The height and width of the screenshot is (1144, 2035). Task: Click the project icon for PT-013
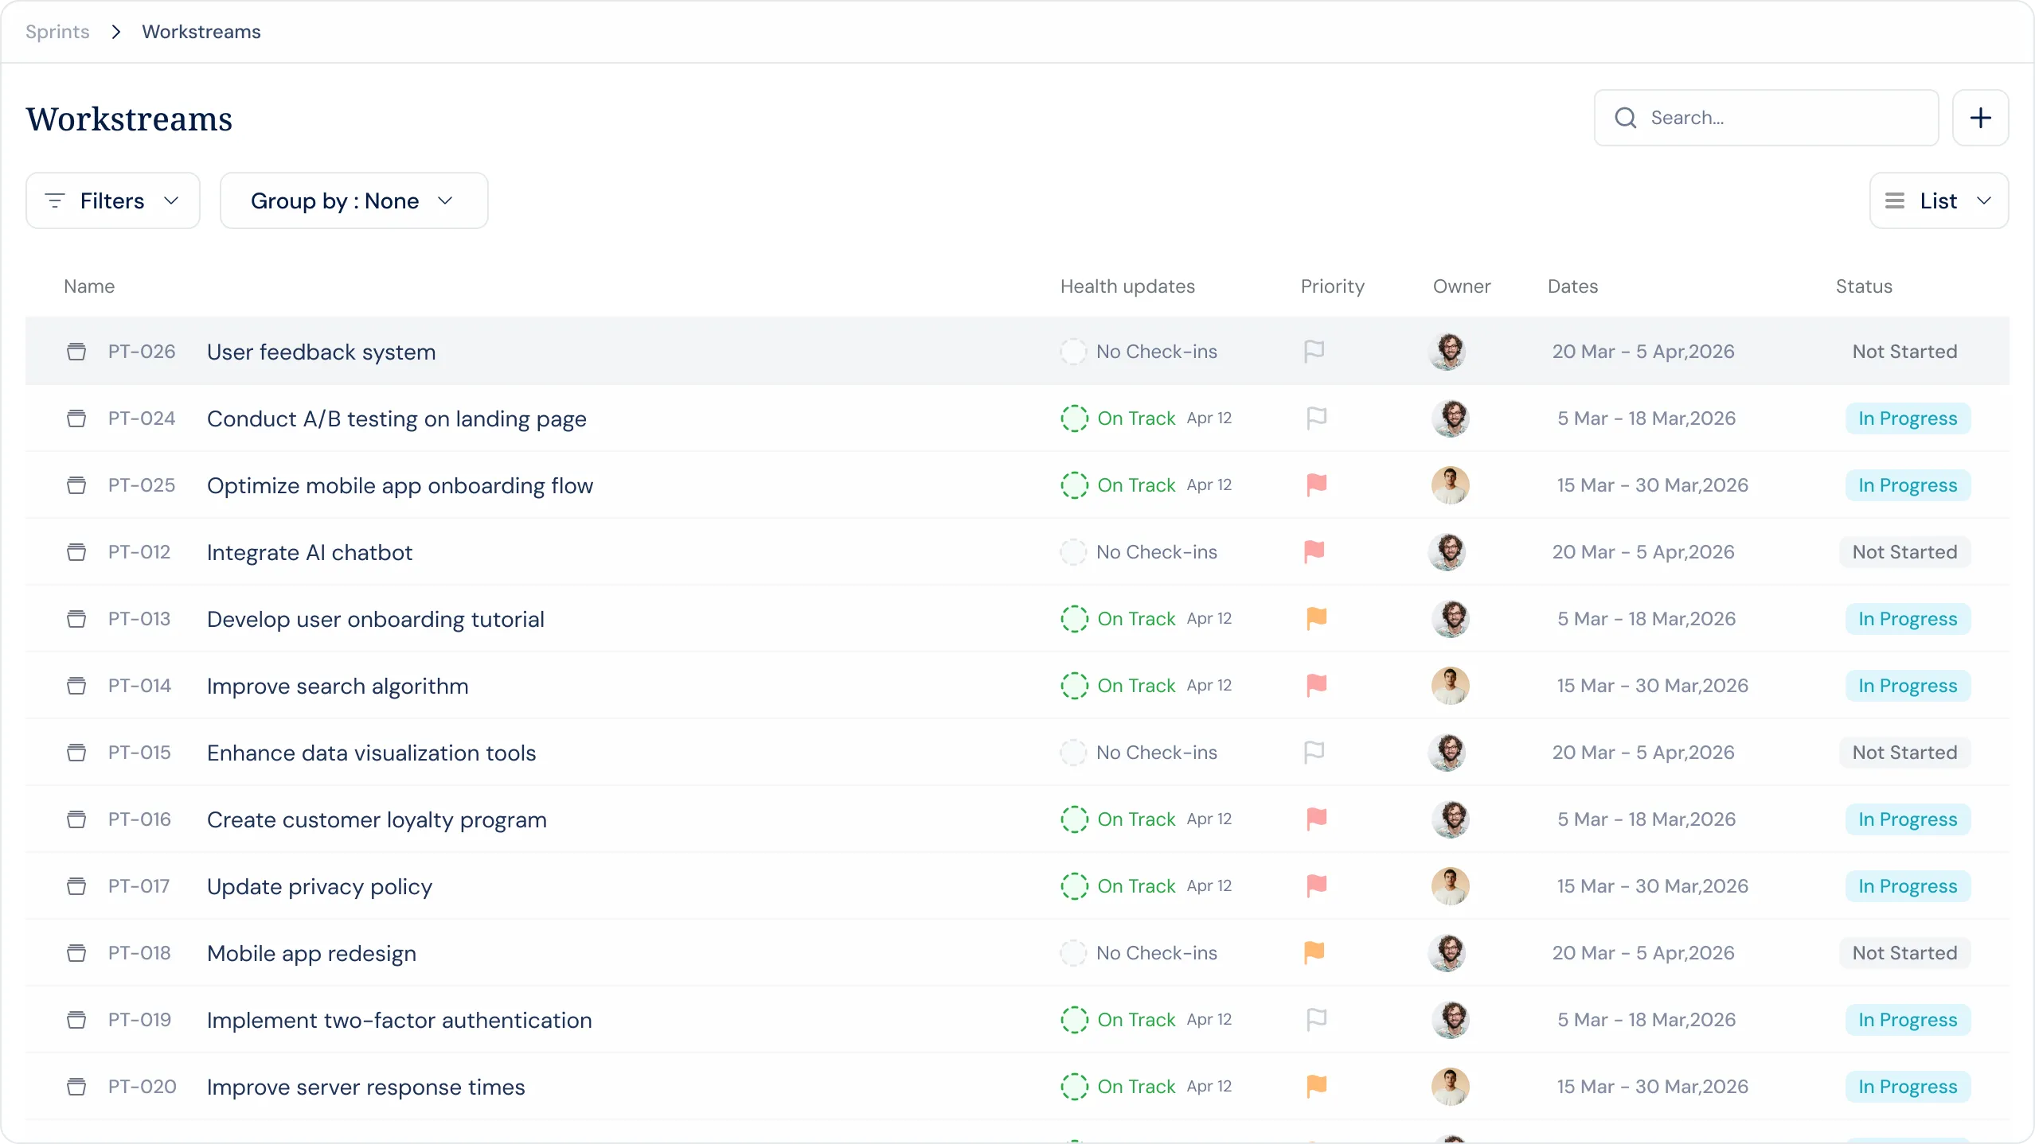(x=76, y=619)
